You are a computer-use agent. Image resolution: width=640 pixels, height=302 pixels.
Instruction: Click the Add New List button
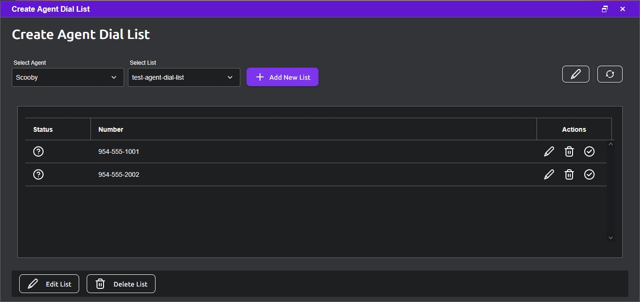[x=283, y=77]
